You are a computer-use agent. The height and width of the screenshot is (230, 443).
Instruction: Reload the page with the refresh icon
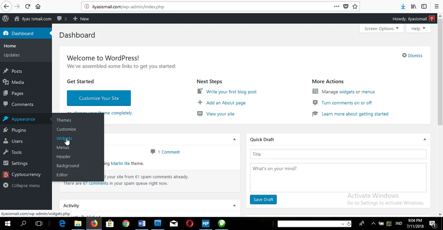click(28, 6)
